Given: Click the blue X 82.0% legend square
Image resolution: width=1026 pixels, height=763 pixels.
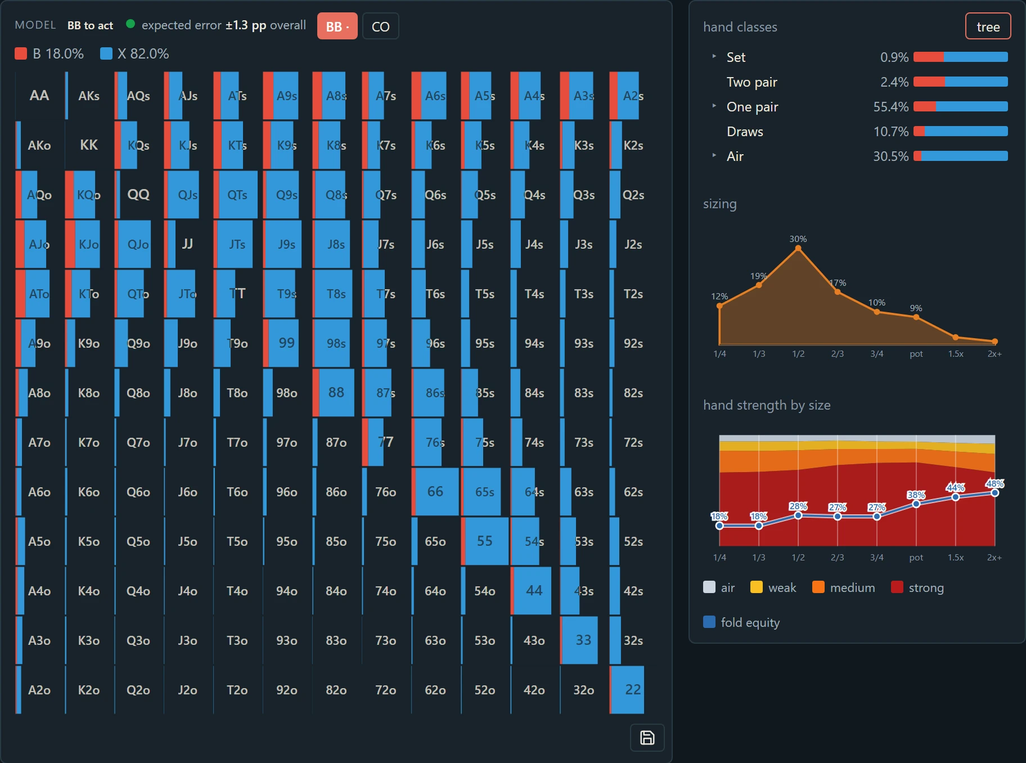Looking at the screenshot, I should point(106,53).
